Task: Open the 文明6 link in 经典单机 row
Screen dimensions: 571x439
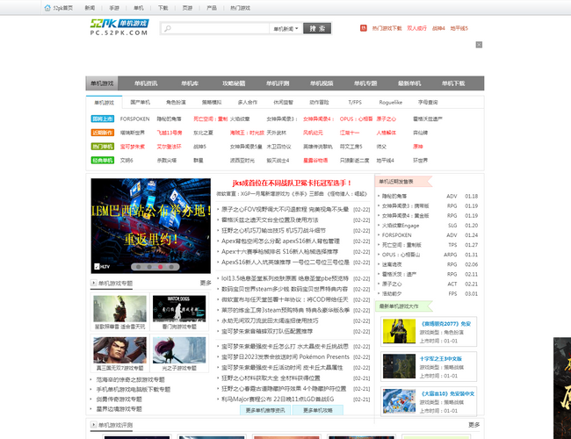Action: [x=126, y=160]
